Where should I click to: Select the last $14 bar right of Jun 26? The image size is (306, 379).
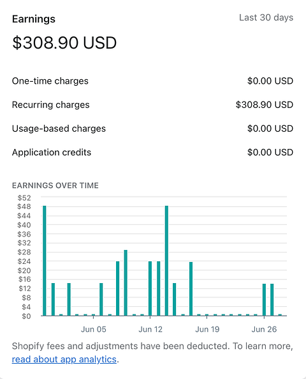272,300
